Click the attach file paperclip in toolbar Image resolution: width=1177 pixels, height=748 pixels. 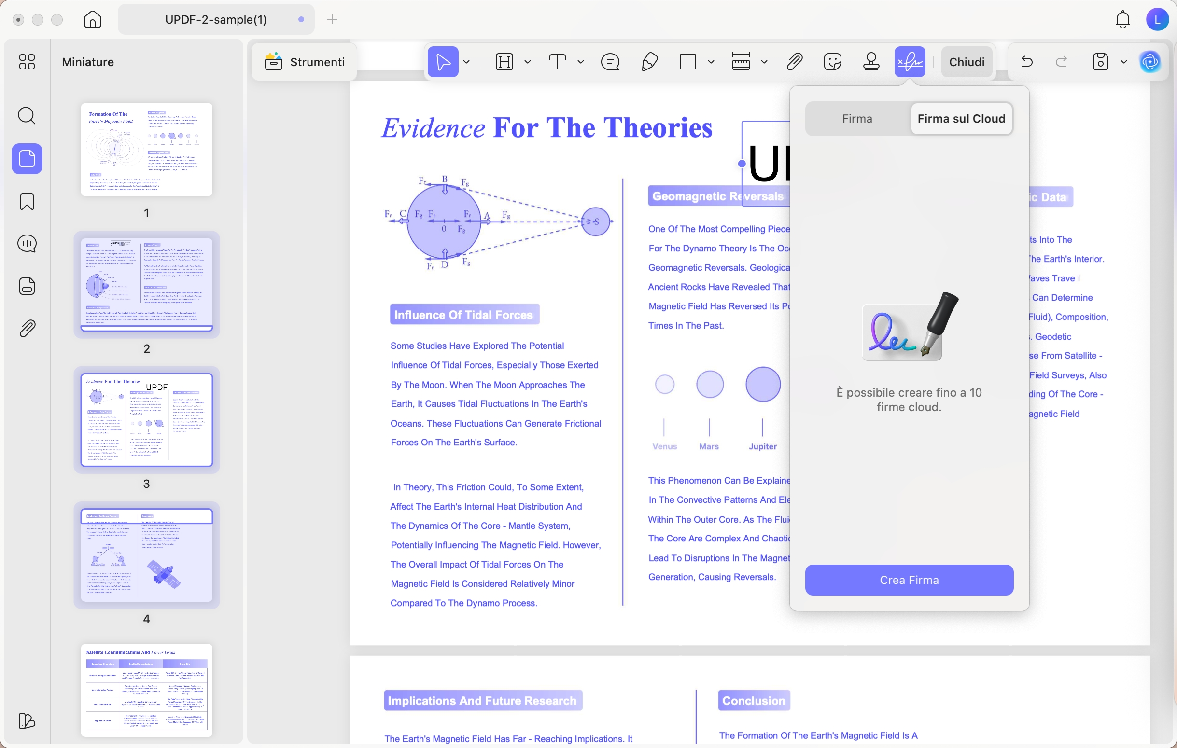tap(795, 62)
